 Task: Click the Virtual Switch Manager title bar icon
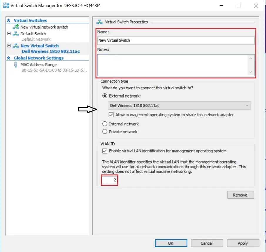[x=6, y=5]
